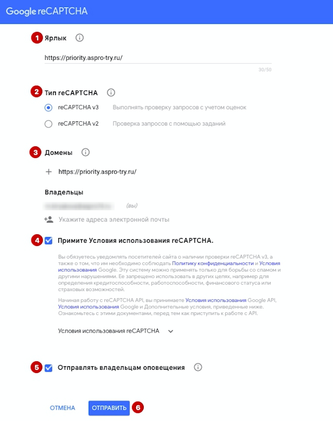This screenshot has width=333, height=421.
Task: Open the Условия использования Google API link
Action: tap(216, 300)
